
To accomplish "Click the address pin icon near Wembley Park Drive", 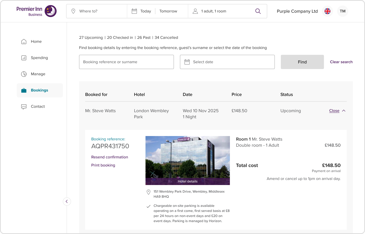I will pyautogui.click(x=149, y=192).
